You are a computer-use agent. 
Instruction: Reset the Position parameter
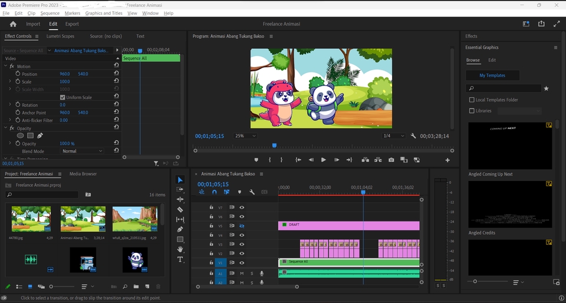[116, 74]
